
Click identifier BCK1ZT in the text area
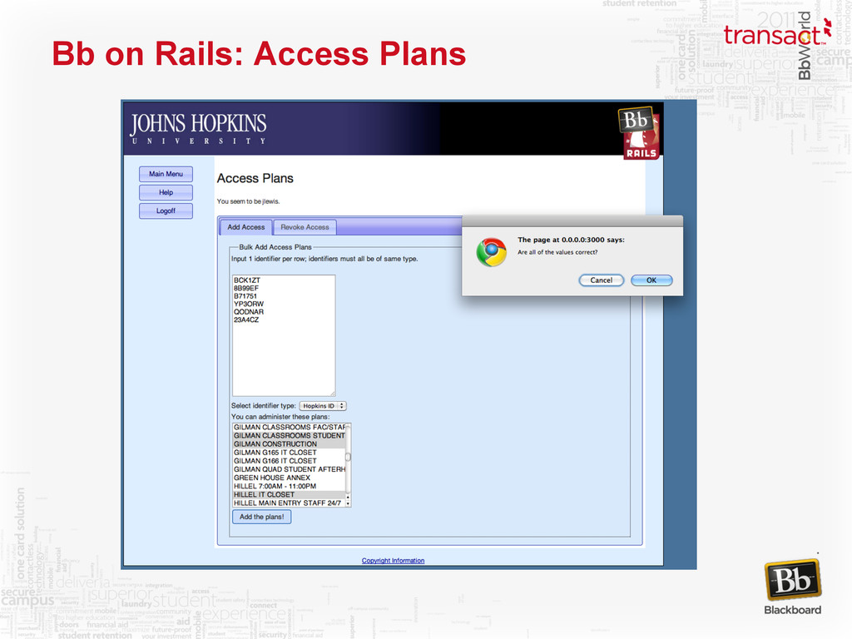point(247,280)
